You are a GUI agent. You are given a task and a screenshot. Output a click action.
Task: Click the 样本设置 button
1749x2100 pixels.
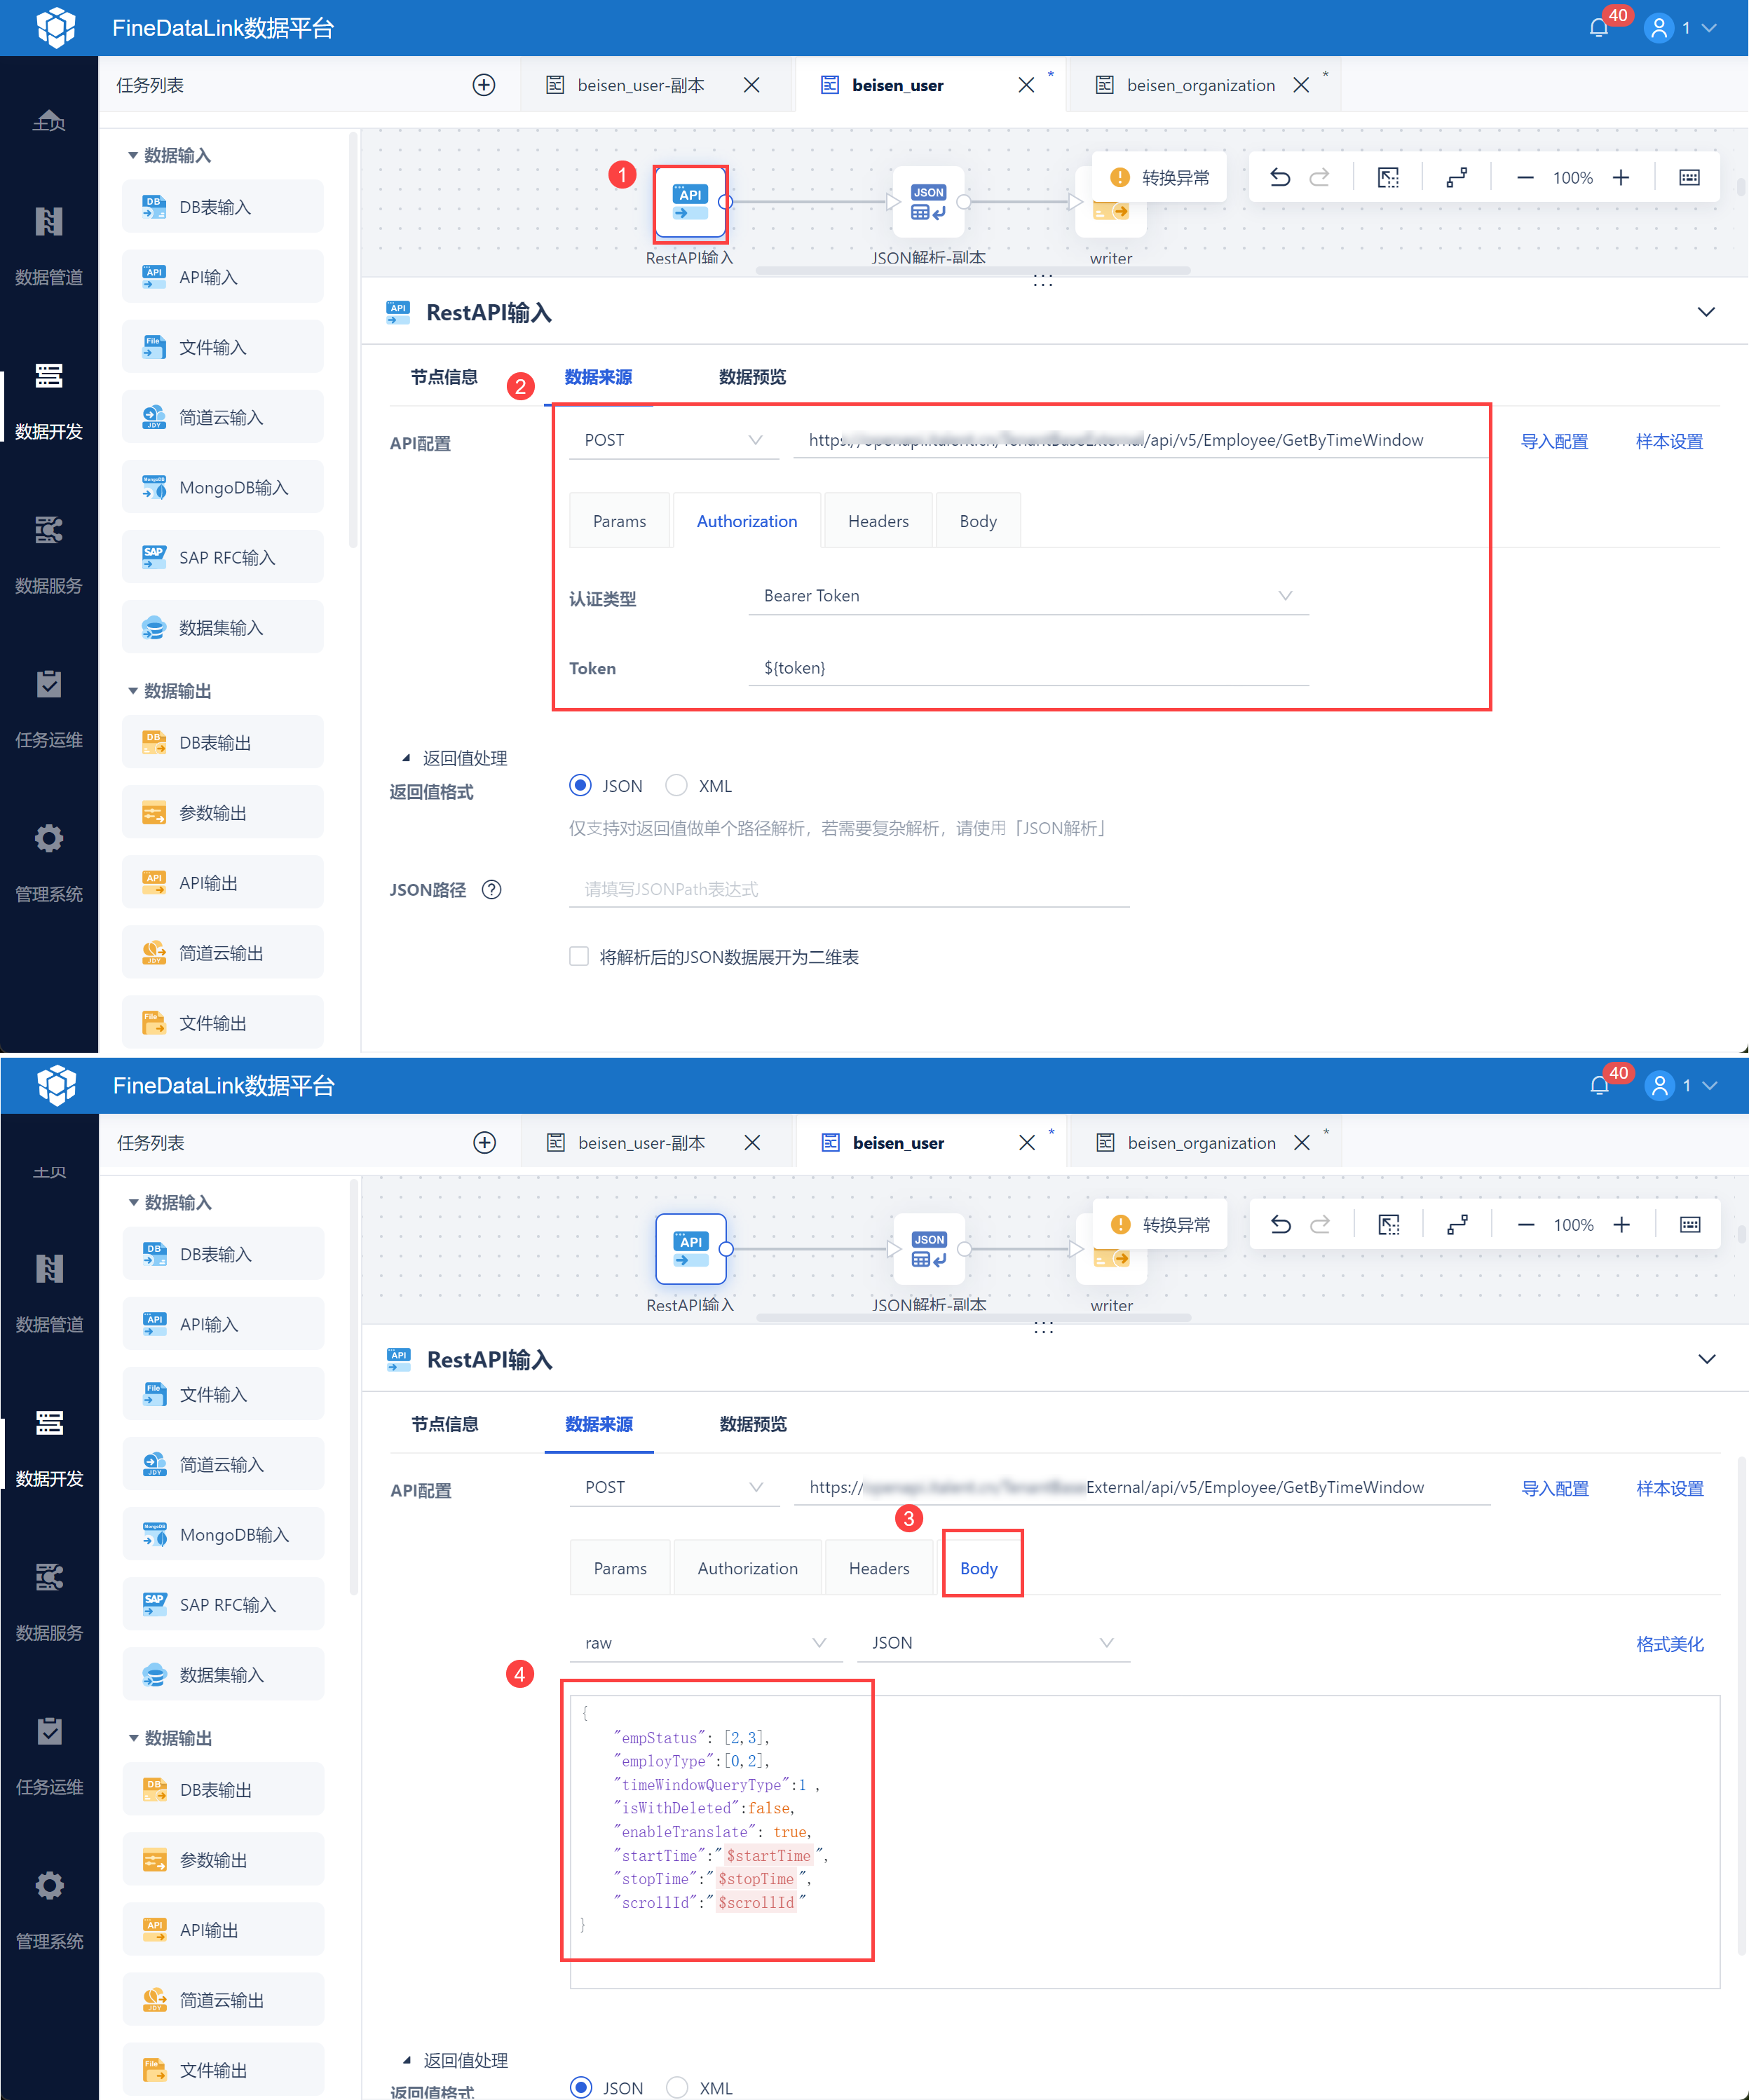[1669, 440]
